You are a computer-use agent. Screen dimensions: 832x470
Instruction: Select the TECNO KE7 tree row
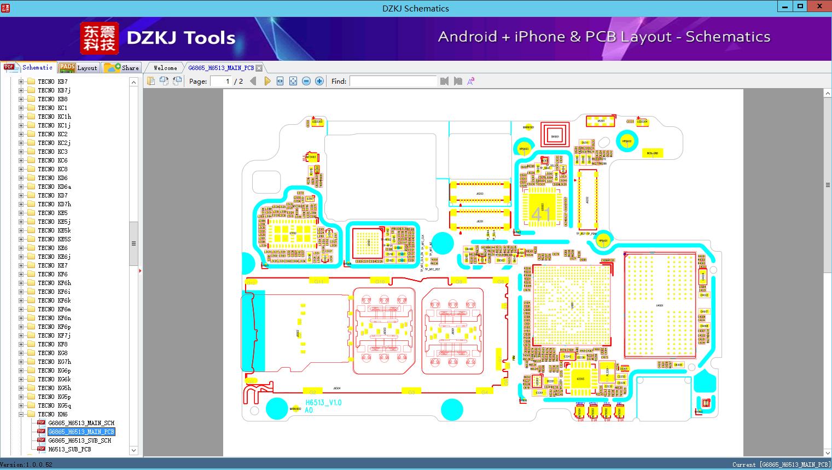pyautogui.click(x=53, y=265)
